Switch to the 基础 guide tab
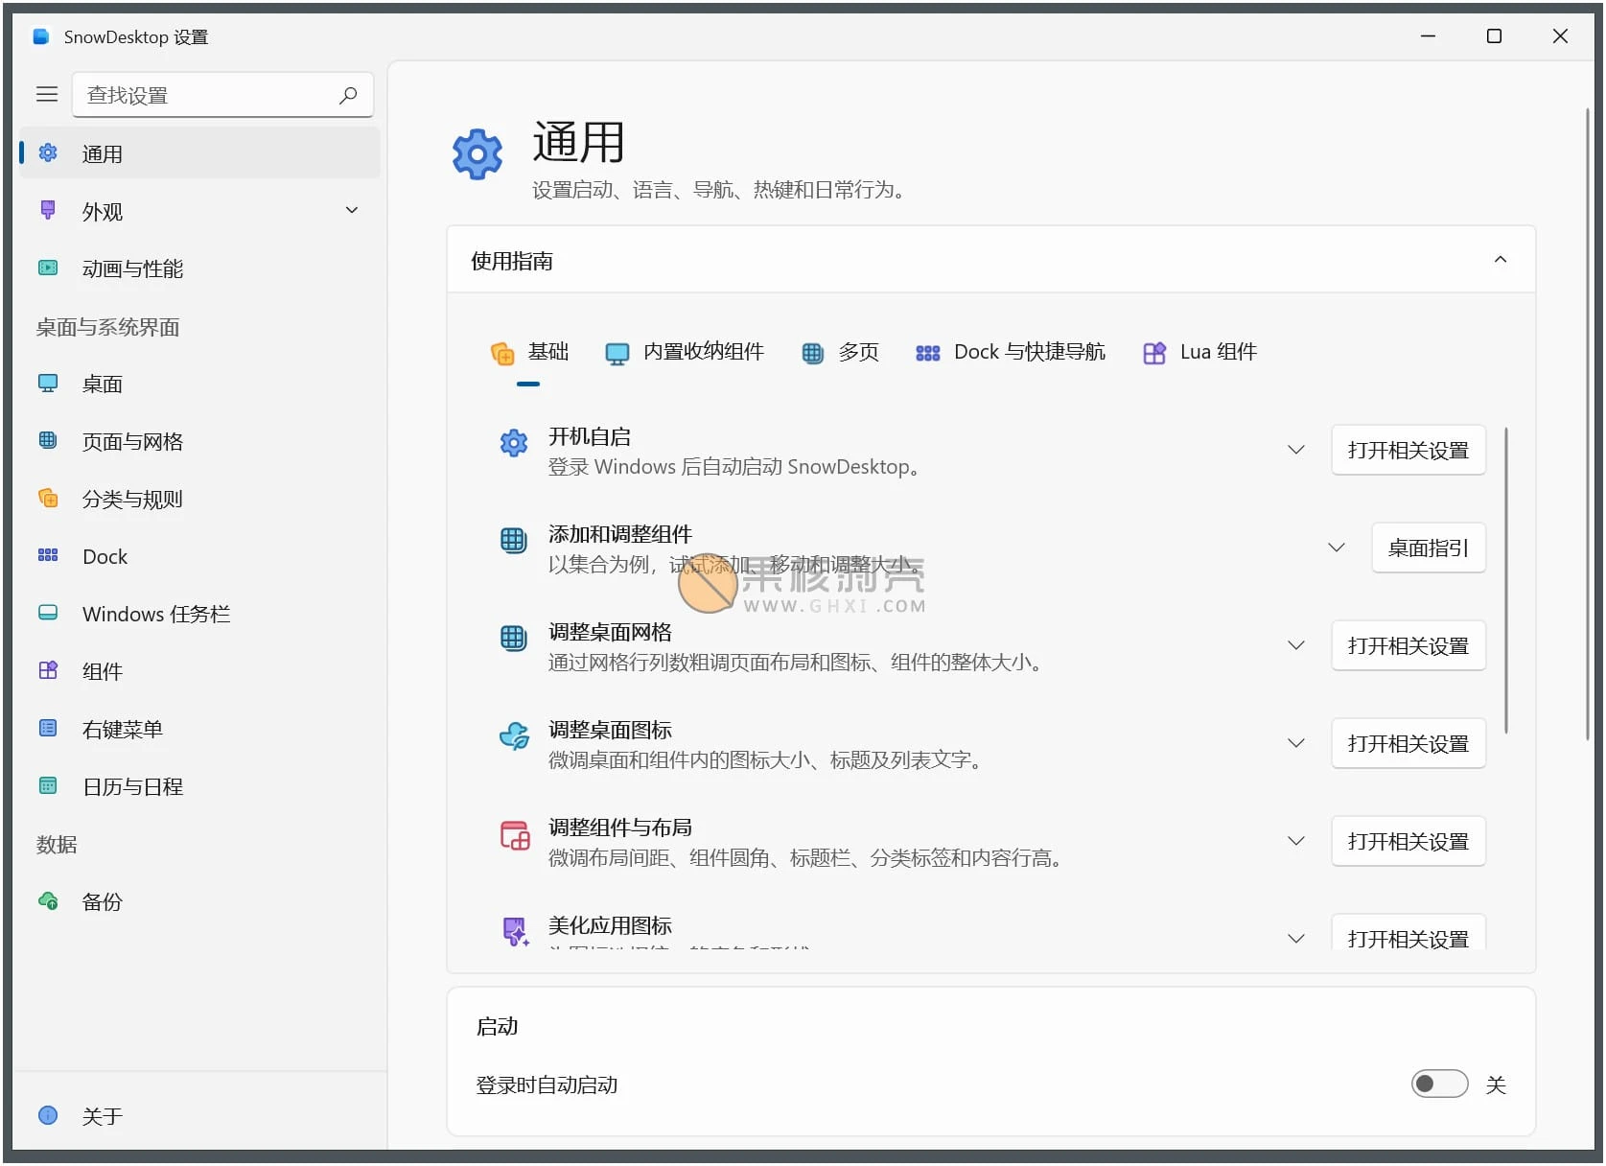 click(529, 353)
